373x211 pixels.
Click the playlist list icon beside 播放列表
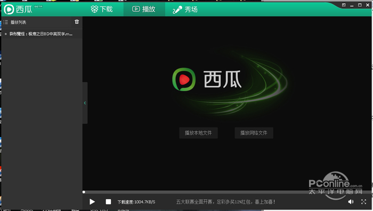(6, 22)
